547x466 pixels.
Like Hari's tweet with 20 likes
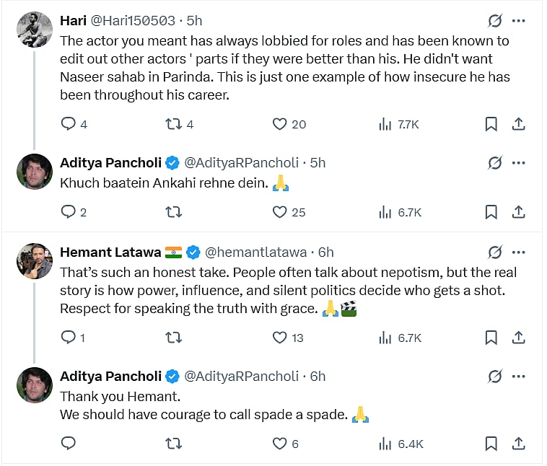280,124
